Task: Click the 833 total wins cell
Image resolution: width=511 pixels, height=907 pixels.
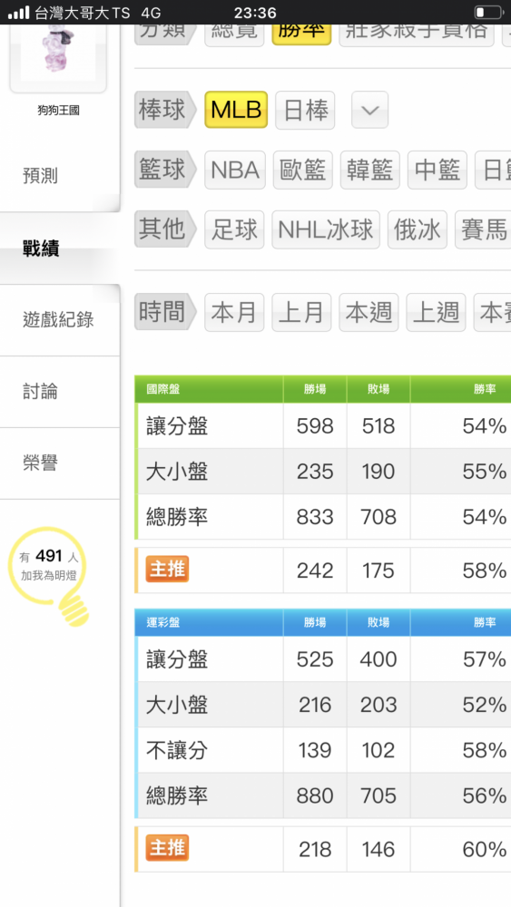Action: coord(315,517)
